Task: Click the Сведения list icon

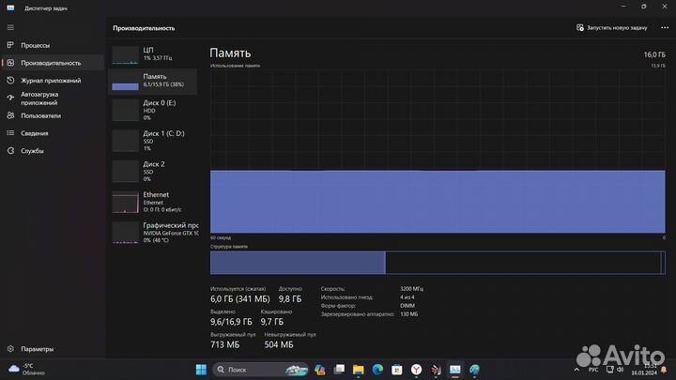Action: click(10, 133)
